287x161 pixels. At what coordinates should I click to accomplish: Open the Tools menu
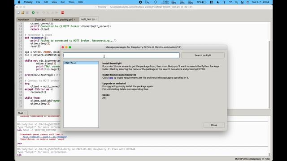click(x=71, y=2)
